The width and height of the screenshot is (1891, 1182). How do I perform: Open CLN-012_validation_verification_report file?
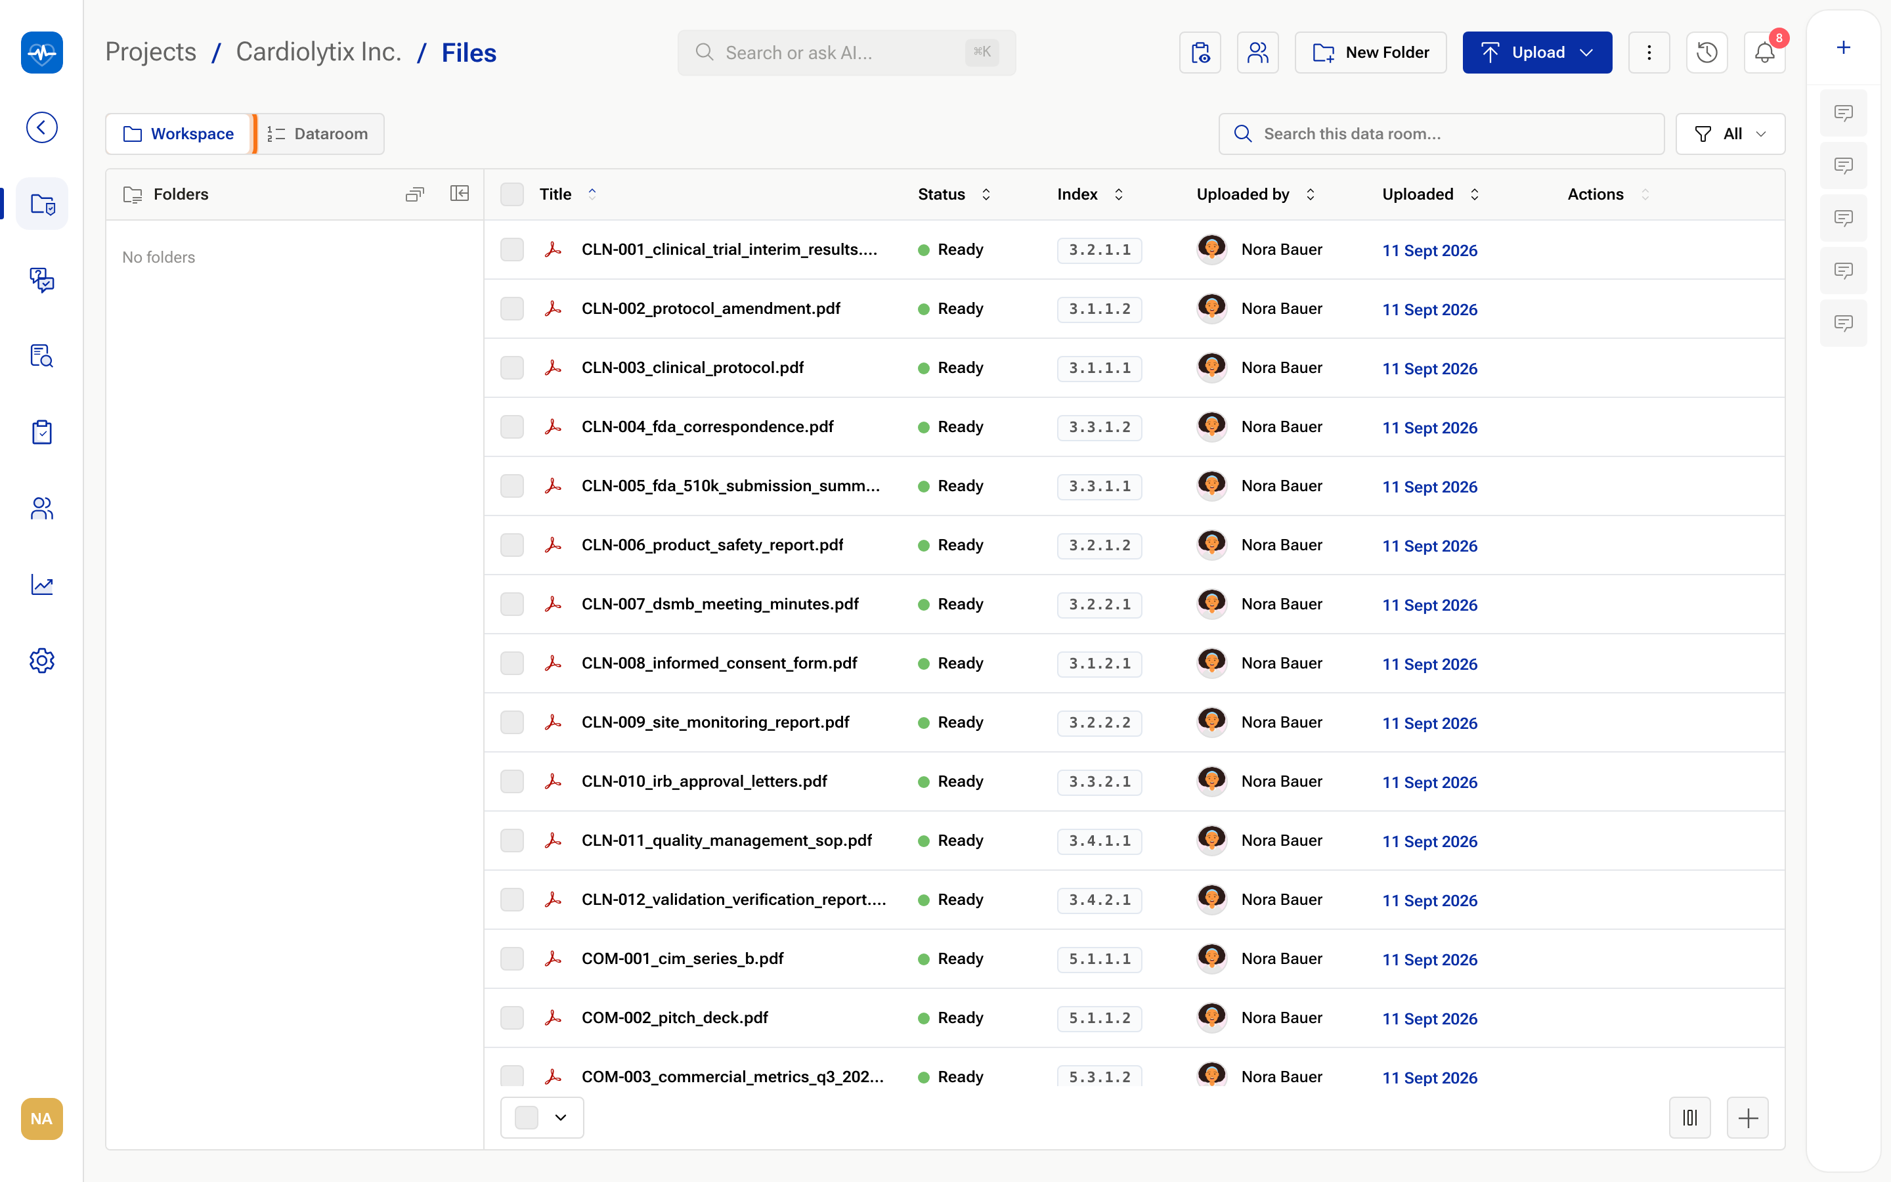[733, 899]
